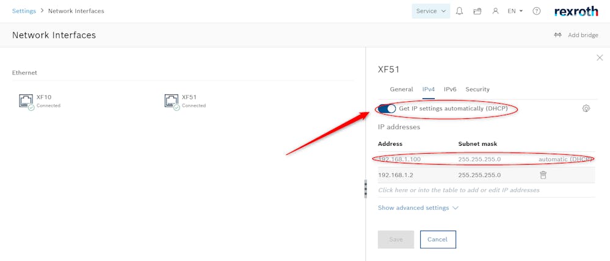Click the automatic (DHCP) label in table

[565, 159]
